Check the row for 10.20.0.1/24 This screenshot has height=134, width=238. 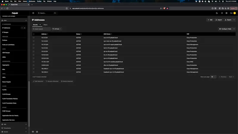coord(34,58)
